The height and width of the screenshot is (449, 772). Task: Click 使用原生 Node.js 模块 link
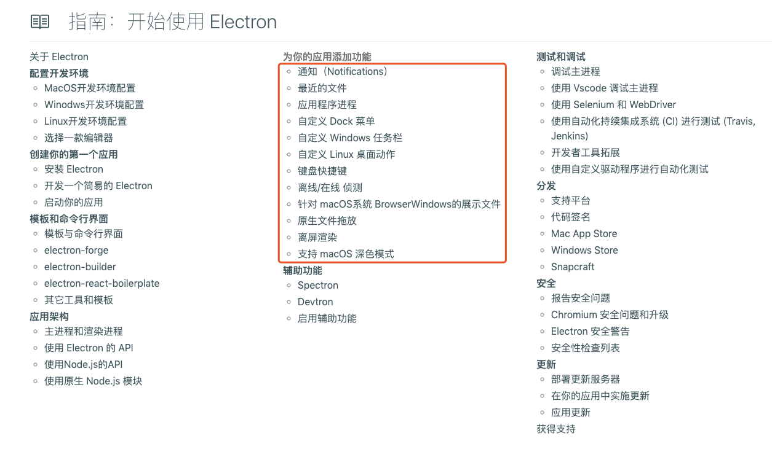[94, 381]
